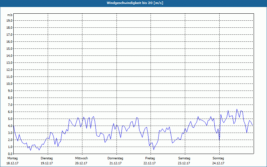Select the 7,0 axis value

coord(10,105)
